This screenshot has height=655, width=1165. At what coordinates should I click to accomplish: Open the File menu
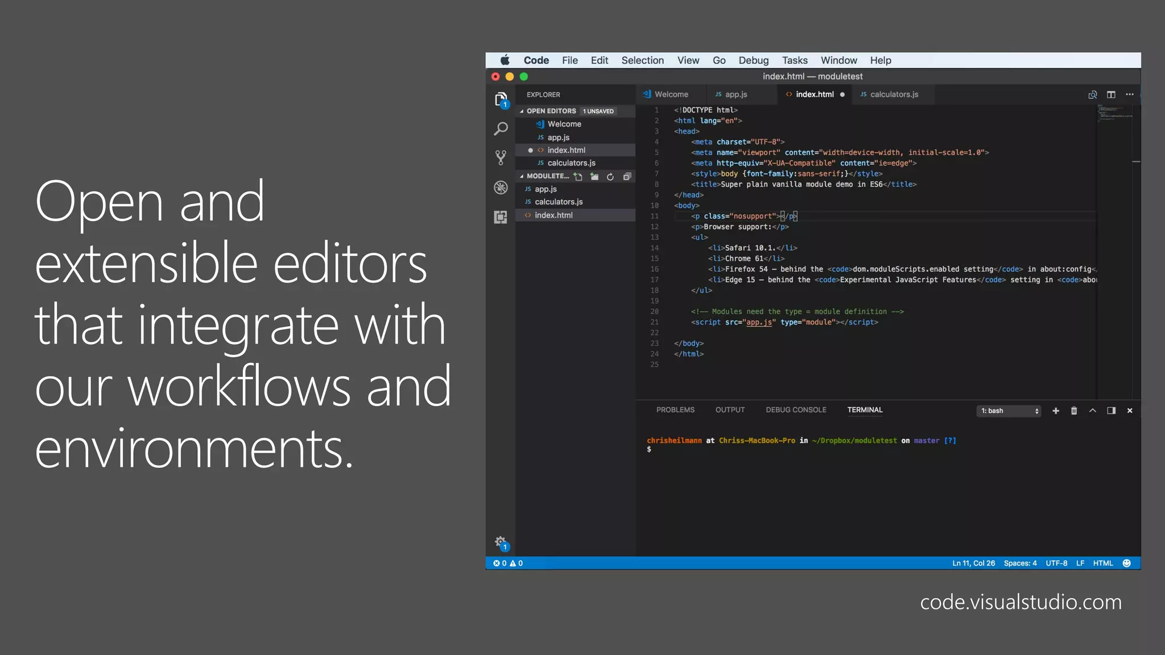[x=569, y=60]
